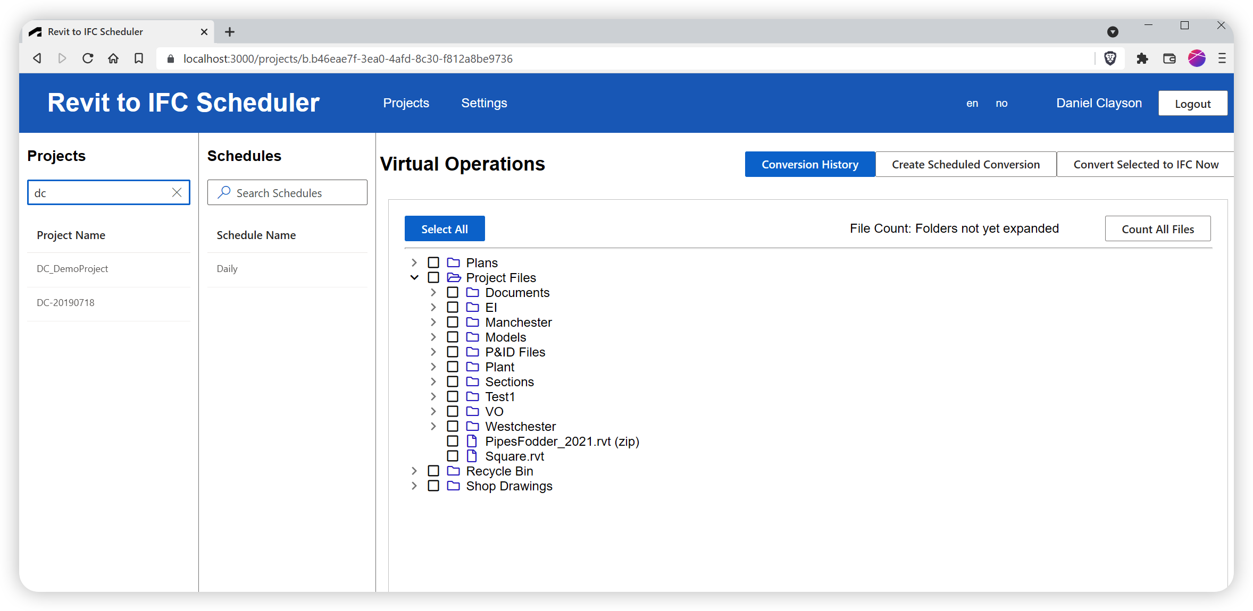This screenshot has width=1253, height=611.
Task: Tick the PipesFodder_2021.rvt checkbox
Action: (453, 441)
